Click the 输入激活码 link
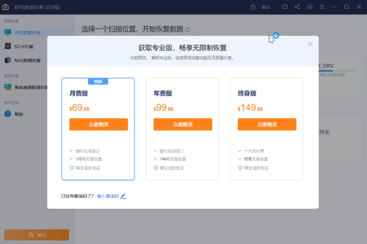This screenshot has width=367, height=244. 108,196
